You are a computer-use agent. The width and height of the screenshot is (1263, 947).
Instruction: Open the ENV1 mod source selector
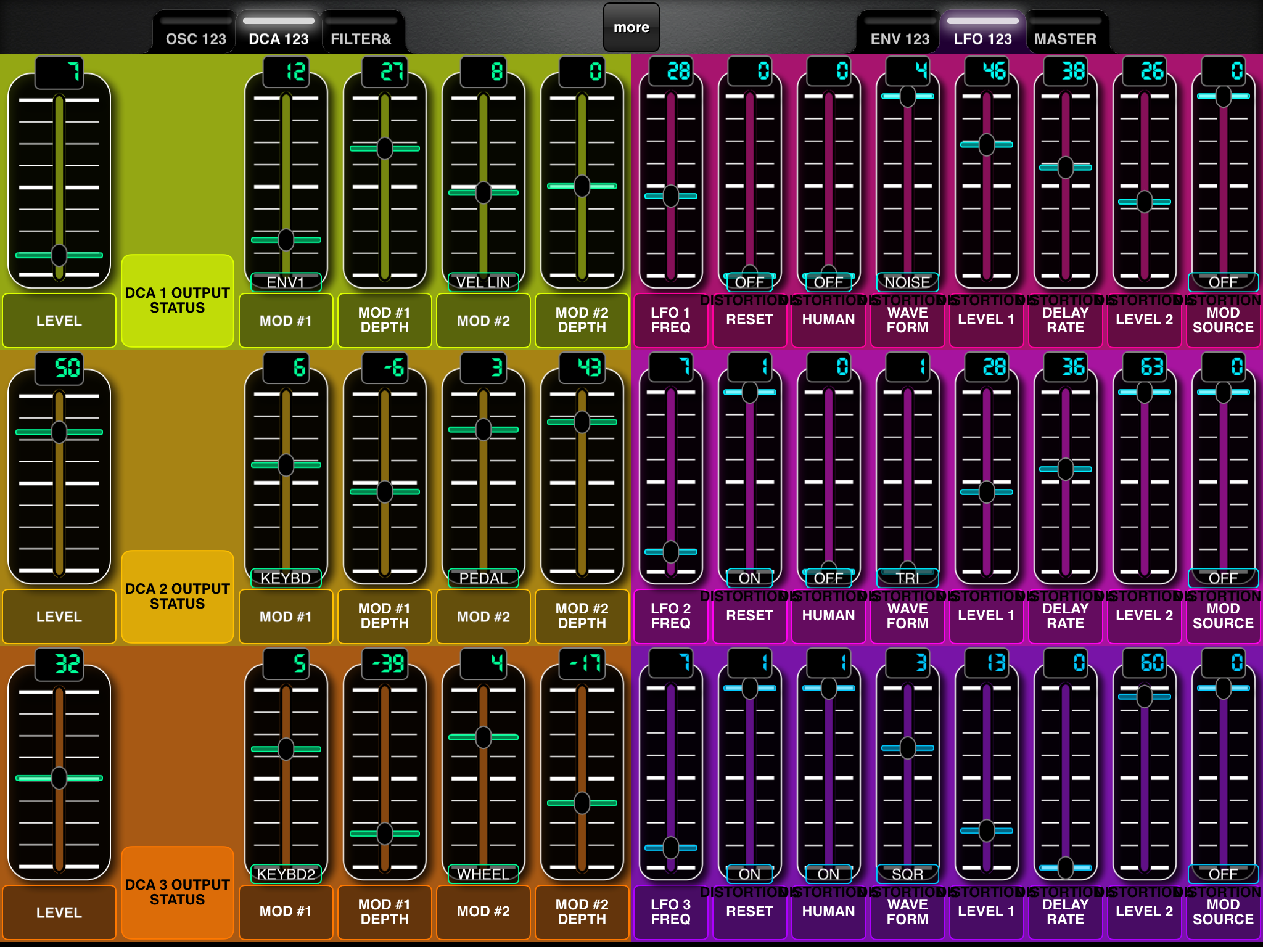(286, 282)
